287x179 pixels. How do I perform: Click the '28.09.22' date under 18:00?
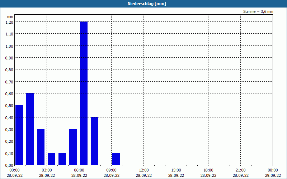(x=208, y=175)
